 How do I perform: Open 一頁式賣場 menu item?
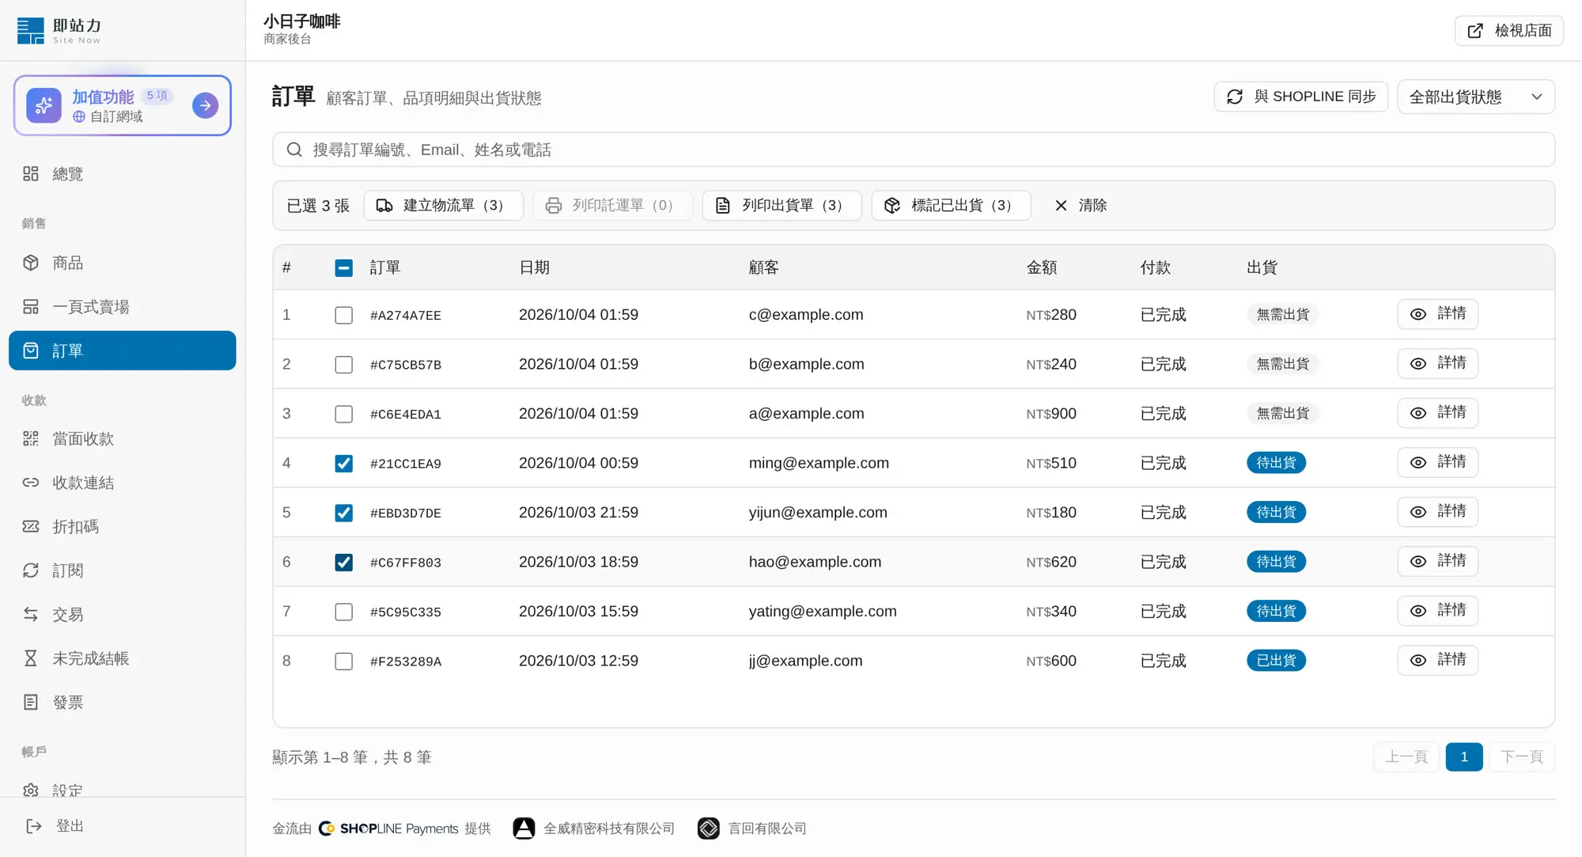coord(123,306)
